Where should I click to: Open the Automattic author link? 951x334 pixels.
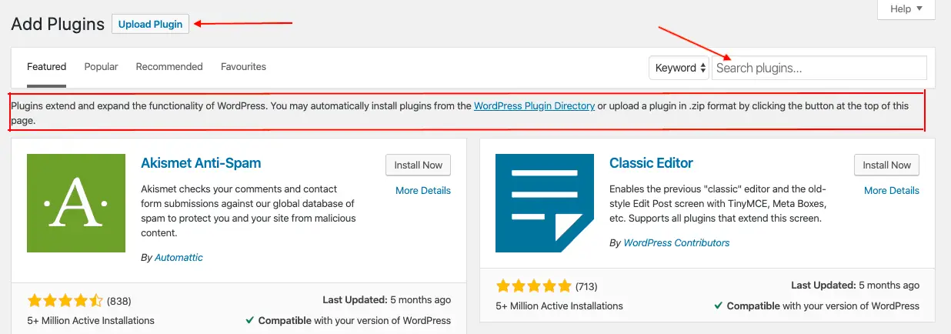[x=179, y=258]
